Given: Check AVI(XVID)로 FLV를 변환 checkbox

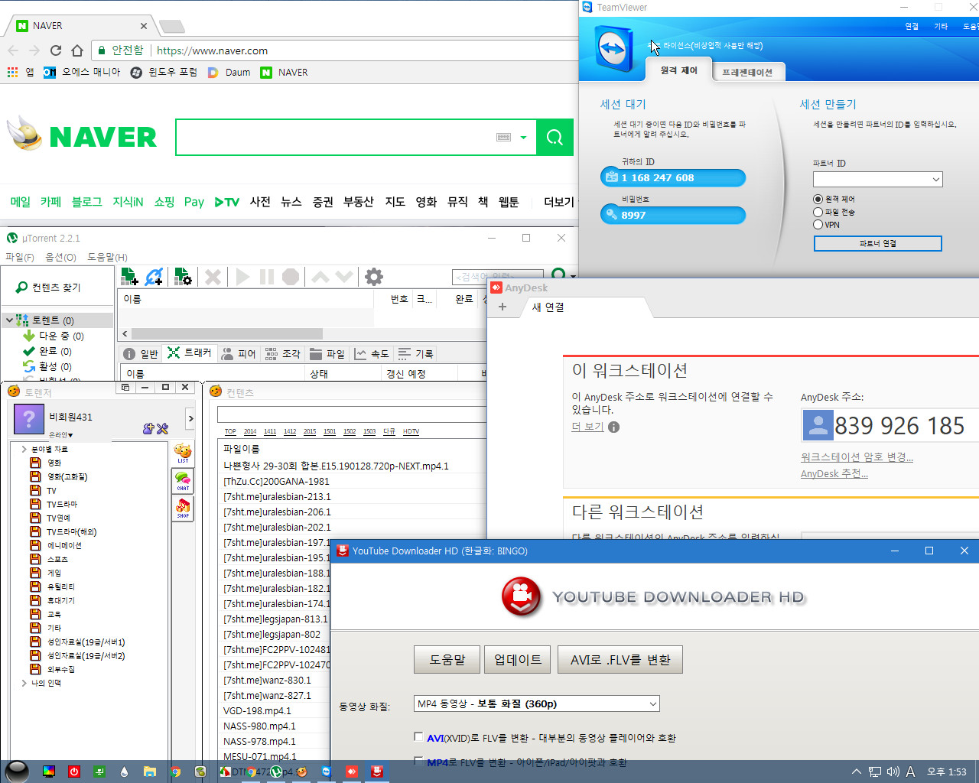Looking at the screenshot, I should [418, 737].
